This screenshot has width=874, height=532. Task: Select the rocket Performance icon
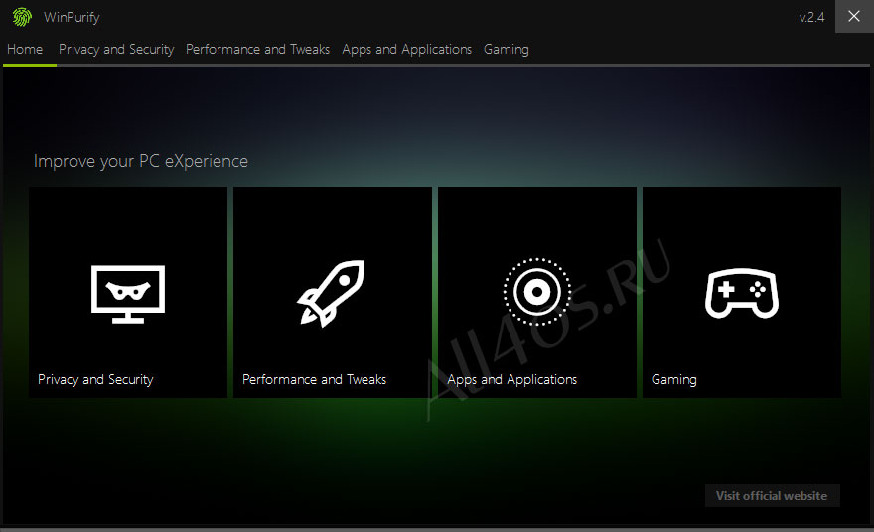pos(331,293)
